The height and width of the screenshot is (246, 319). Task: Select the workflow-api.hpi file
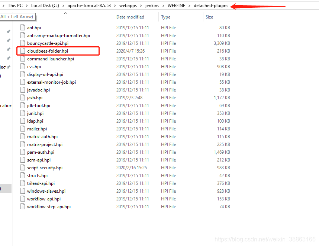pyautogui.click(x=44, y=199)
